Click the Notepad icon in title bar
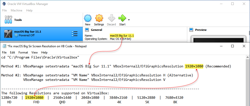Viewport: 250px width, 106px height. point(4,46)
